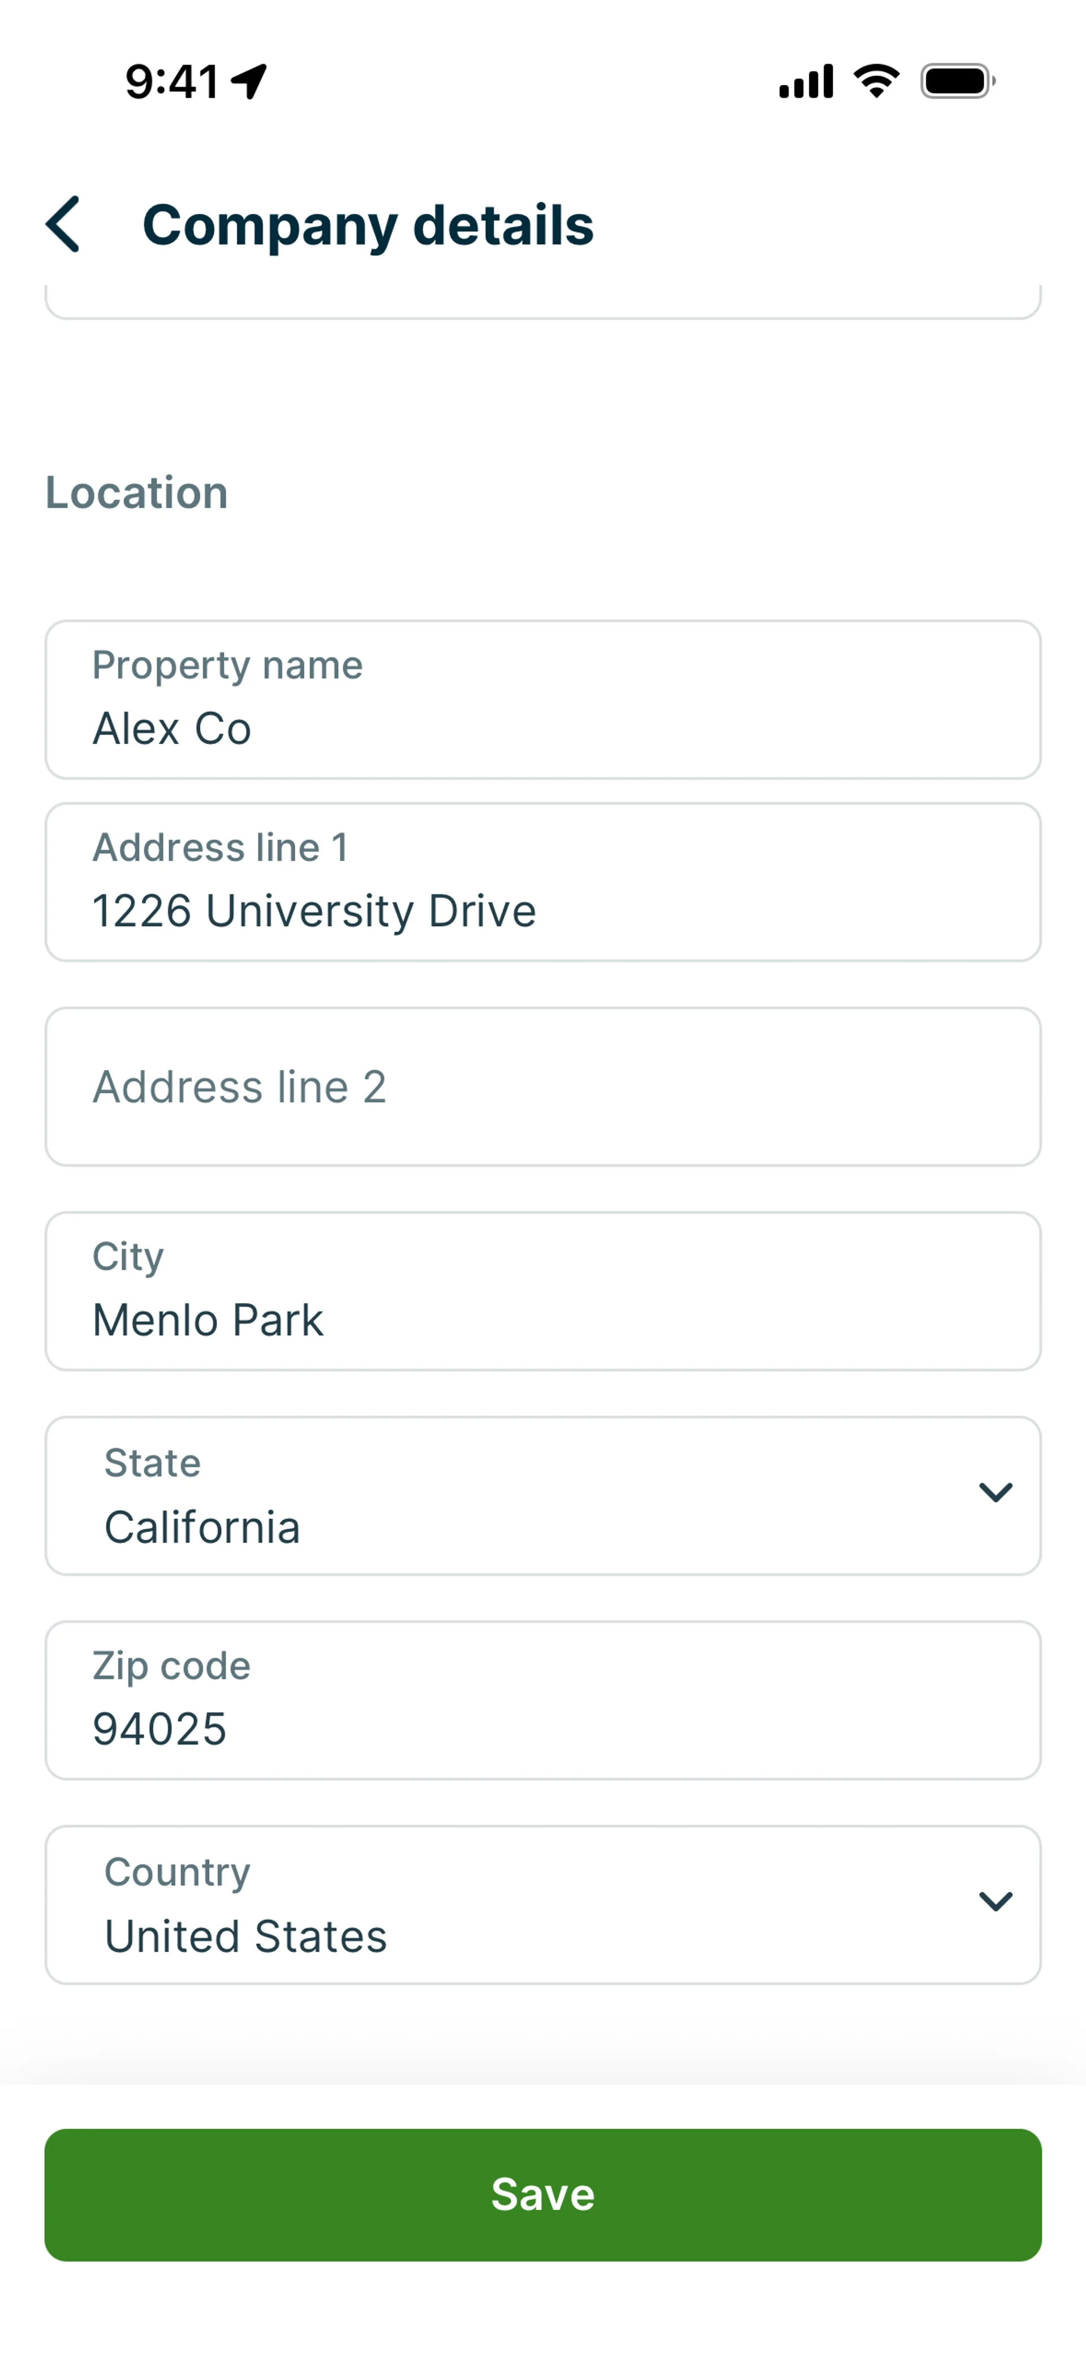Screen dimensions: 1086x2355
Task: Edit the City field with Menlo Park
Action: coord(543,1292)
